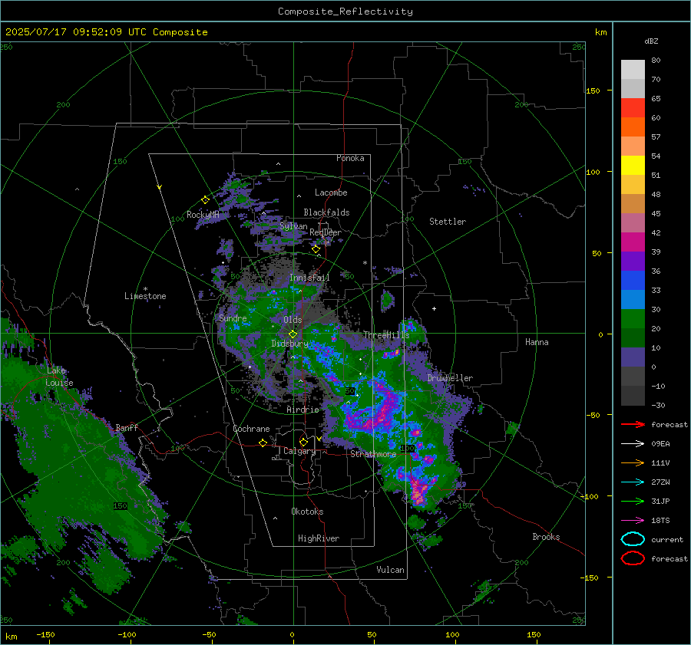Click the dBZ legend heading
This screenshot has height=645, width=691.
651,41
